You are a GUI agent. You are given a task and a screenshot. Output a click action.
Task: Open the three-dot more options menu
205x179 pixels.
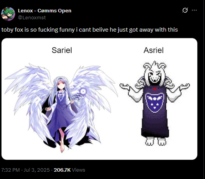click(194, 10)
